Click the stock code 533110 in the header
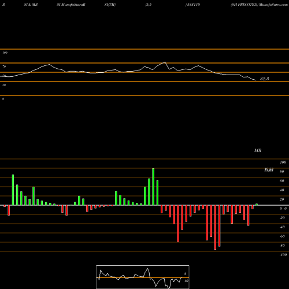The width and height of the screenshot is (289, 289). point(194,5)
